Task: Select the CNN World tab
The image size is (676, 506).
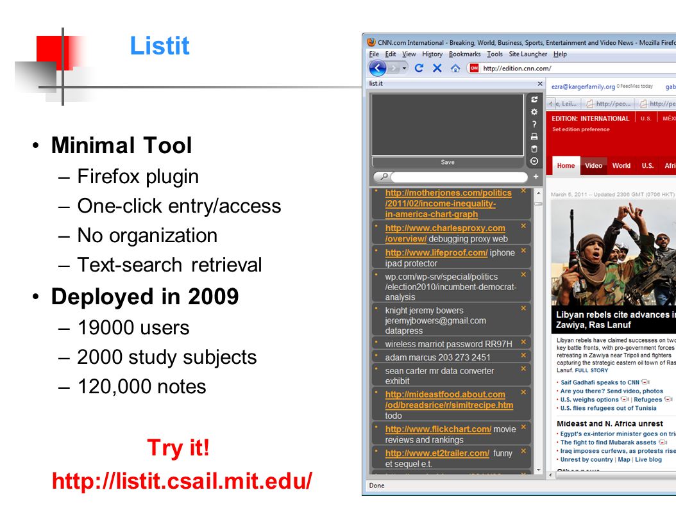Action: [x=621, y=166]
